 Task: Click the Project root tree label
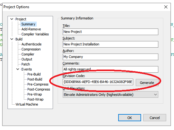(21, 19)
